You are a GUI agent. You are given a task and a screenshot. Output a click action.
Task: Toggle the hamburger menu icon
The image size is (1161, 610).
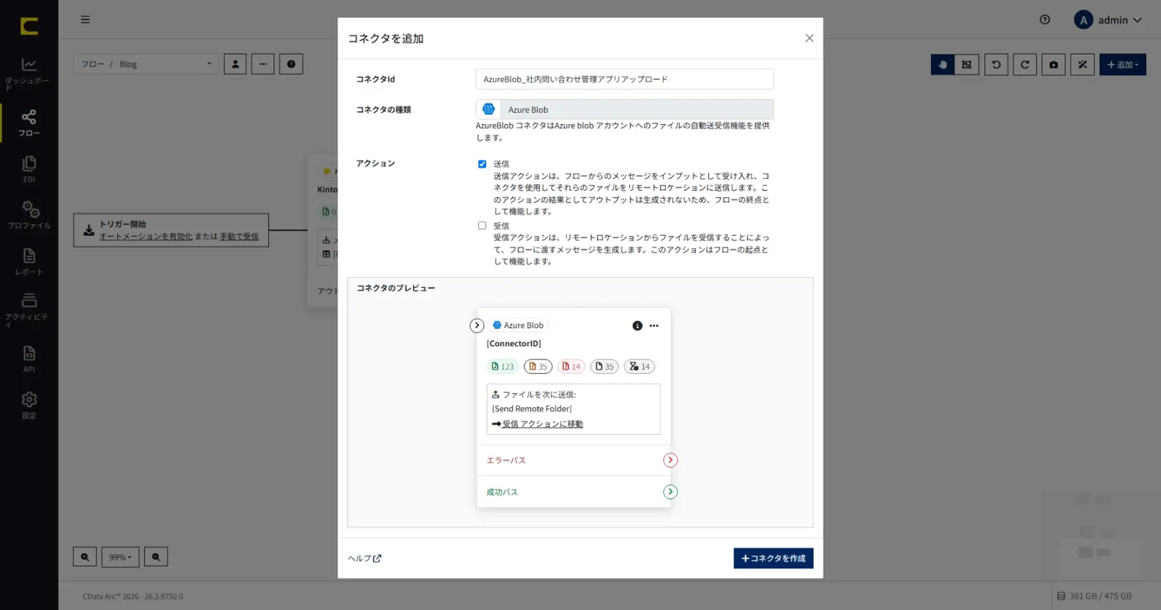coord(85,20)
